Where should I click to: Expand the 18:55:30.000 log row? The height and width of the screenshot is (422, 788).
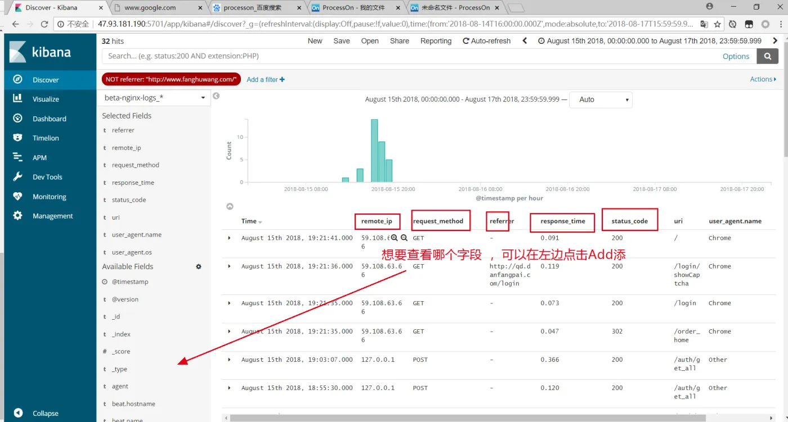(x=229, y=388)
